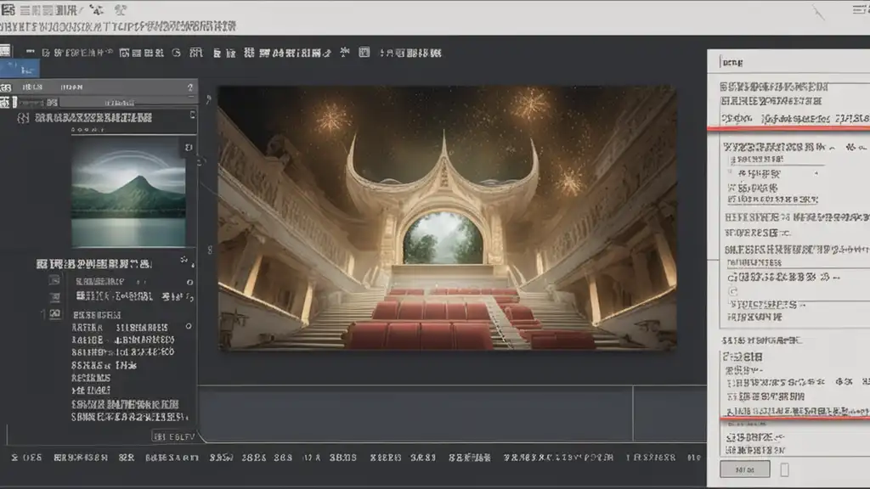The width and height of the screenshot is (870, 489).
Task: Click the gray button at right panel bottom
Action: click(x=744, y=469)
